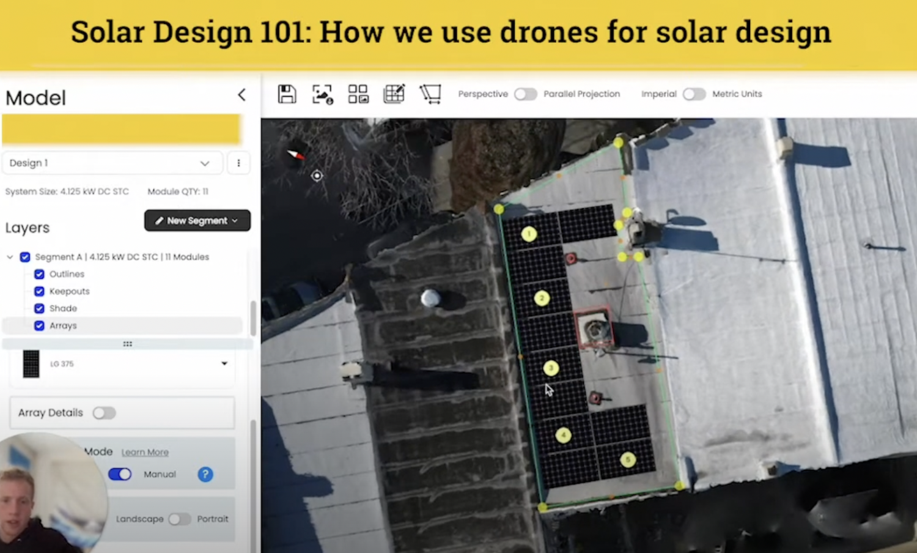Uncheck the Shade layer checkbox

(x=39, y=308)
